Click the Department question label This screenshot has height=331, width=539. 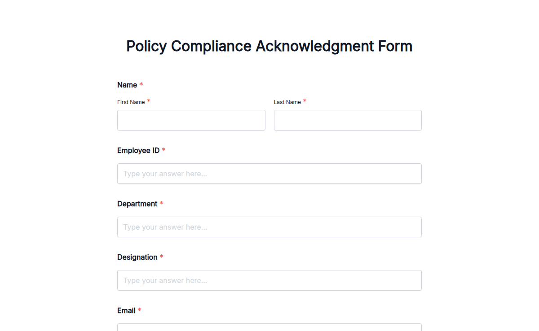click(x=137, y=204)
